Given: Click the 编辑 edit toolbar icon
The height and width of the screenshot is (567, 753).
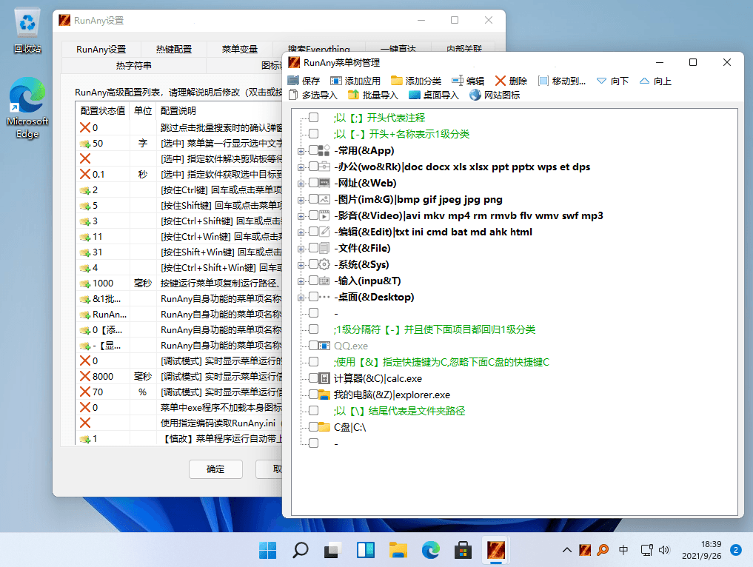Looking at the screenshot, I should pyautogui.click(x=457, y=81).
